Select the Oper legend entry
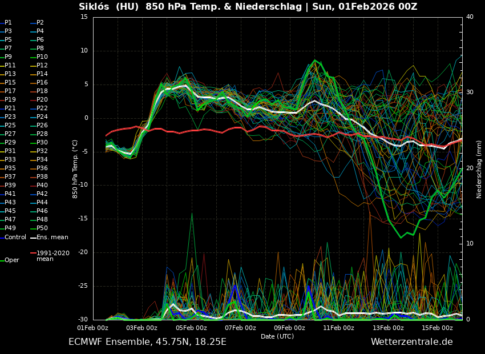The height and width of the screenshot is (354, 485). tap(11, 260)
